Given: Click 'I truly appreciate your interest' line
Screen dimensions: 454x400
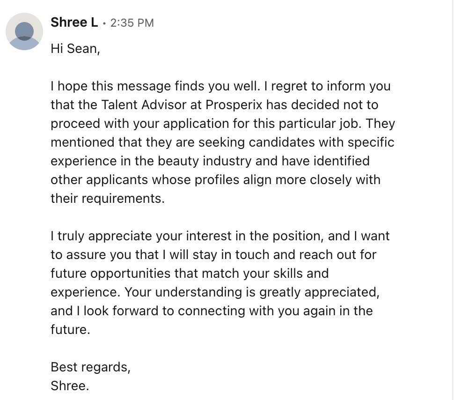Looking at the screenshot, I should coord(140,236).
